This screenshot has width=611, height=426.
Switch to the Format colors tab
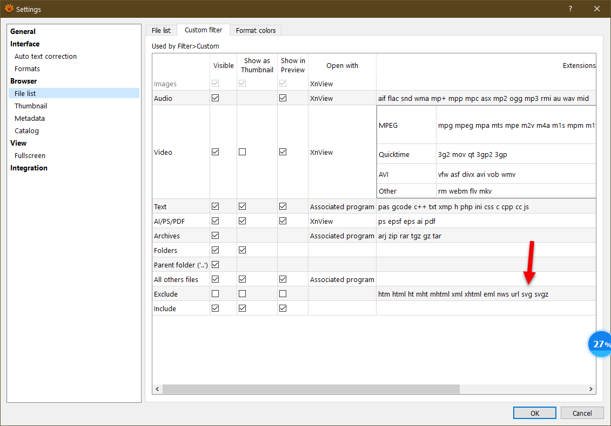point(256,31)
